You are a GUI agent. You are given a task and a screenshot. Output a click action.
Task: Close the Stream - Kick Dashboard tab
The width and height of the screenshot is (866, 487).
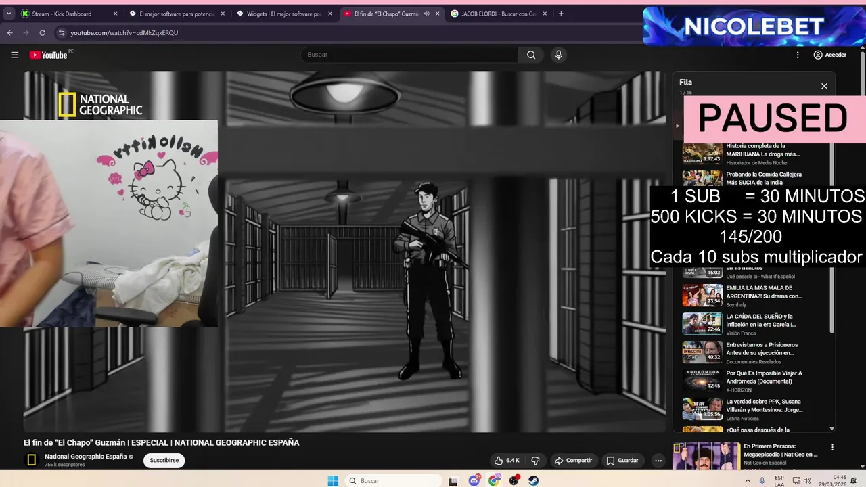click(x=115, y=14)
